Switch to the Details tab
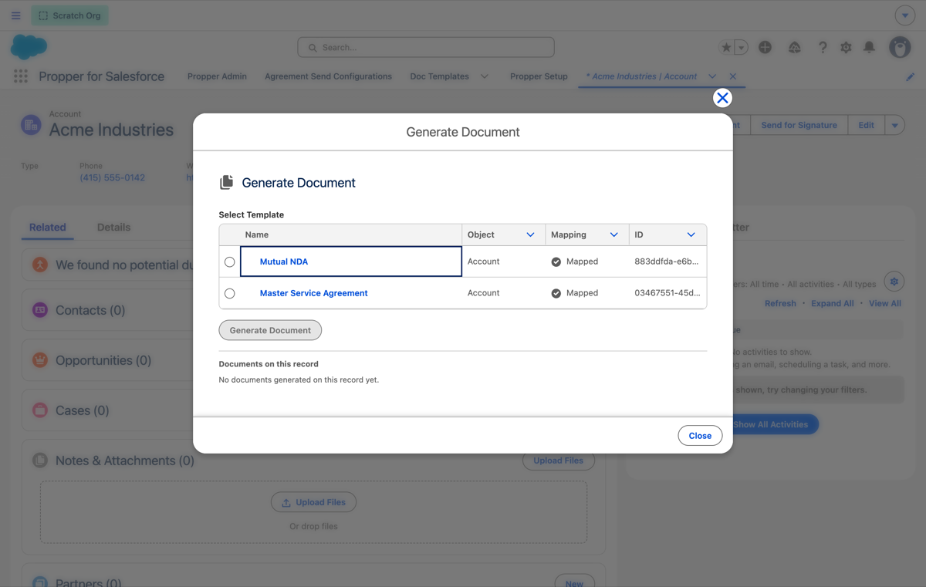The image size is (926, 587). pos(113,228)
